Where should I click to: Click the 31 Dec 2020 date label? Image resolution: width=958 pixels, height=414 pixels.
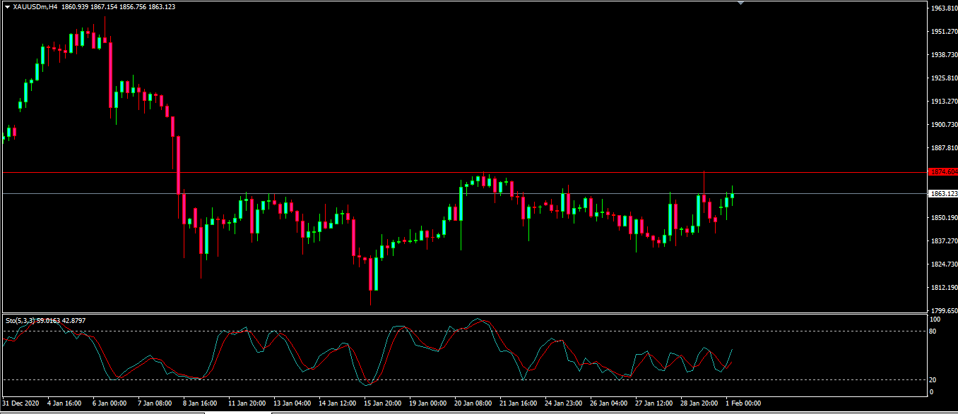(21, 403)
